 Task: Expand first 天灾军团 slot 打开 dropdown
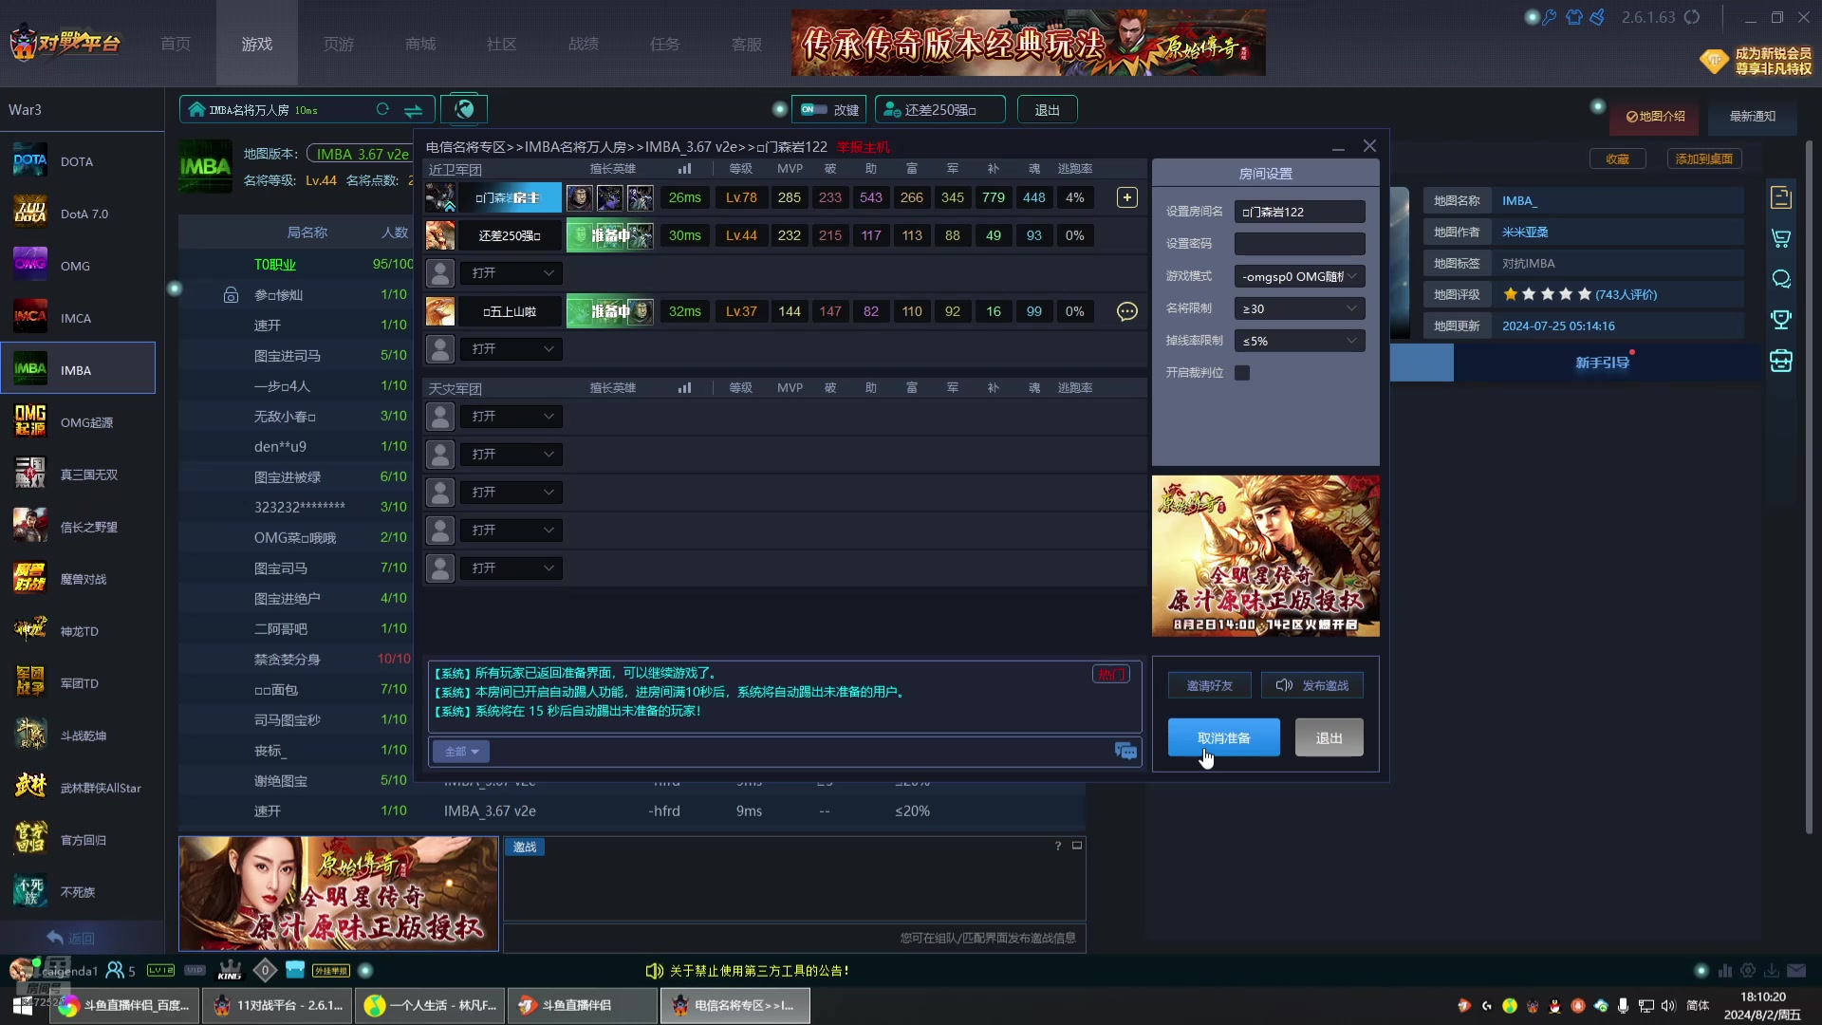point(511,417)
